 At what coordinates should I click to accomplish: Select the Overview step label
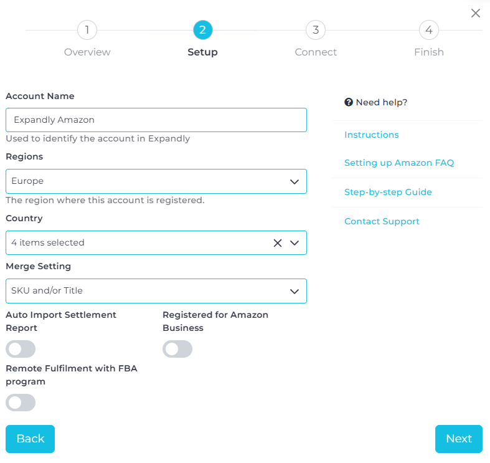87,52
